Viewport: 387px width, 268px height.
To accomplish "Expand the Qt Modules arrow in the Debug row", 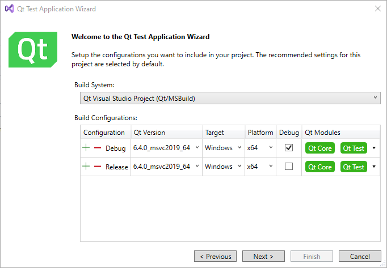I will click(374, 148).
